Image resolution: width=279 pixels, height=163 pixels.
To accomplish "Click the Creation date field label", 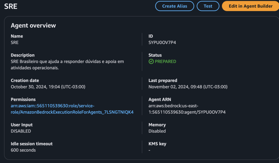I will pyautogui.click(x=25, y=81).
